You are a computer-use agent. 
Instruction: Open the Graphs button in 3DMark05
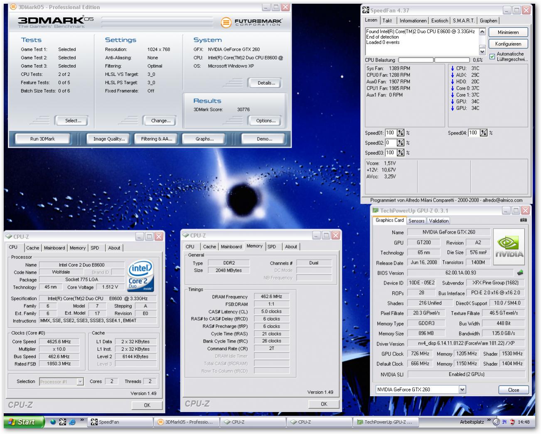(x=204, y=139)
